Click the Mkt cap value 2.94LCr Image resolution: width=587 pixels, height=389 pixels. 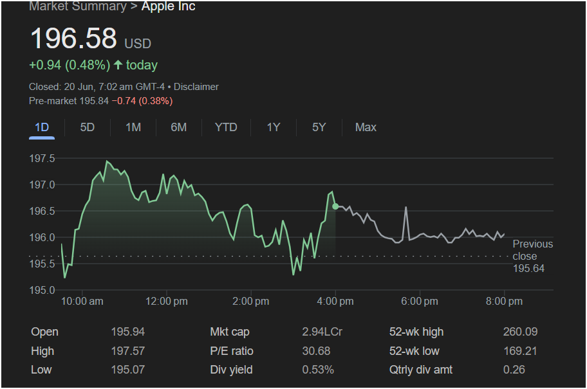point(322,332)
